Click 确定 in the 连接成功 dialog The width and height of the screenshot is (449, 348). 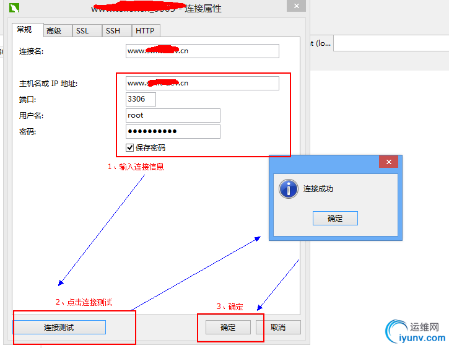(335, 218)
